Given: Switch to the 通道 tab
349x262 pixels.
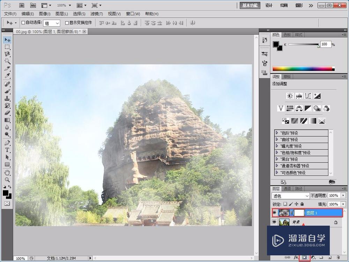Looking at the screenshot, I should click(x=287, y=189).
